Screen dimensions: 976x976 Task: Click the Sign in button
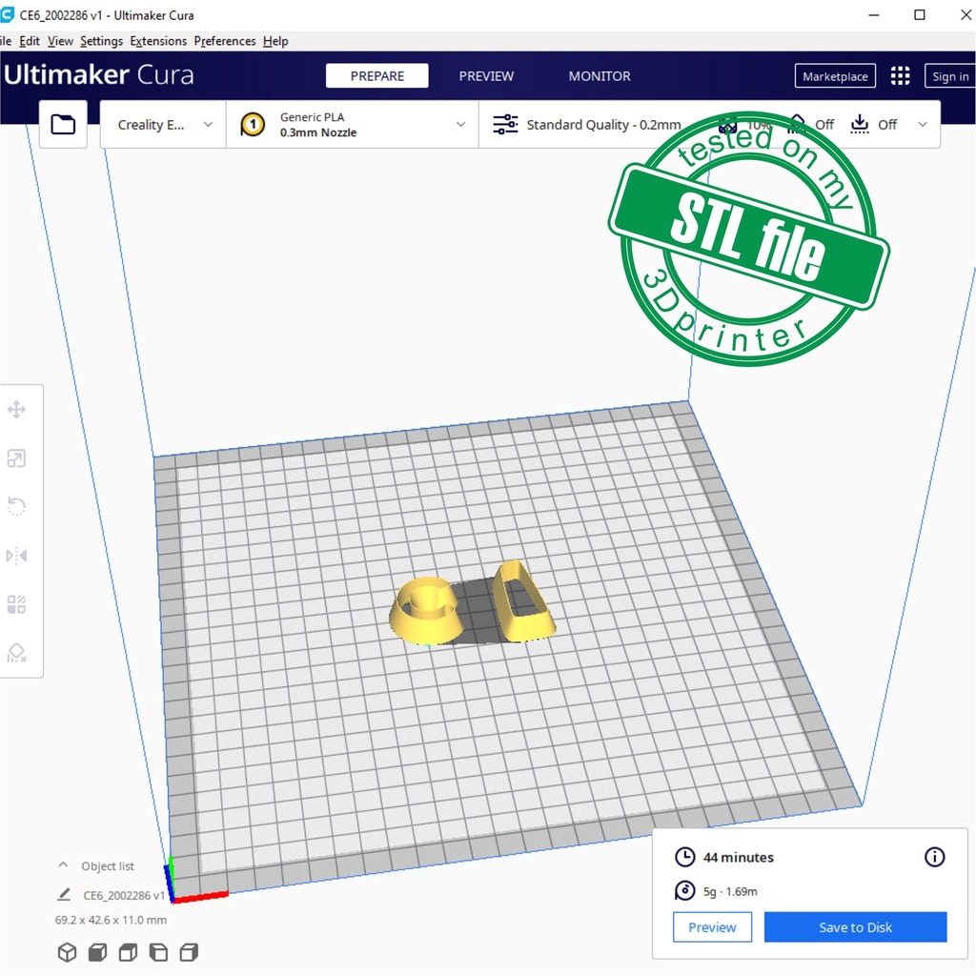tap(949, 76)
